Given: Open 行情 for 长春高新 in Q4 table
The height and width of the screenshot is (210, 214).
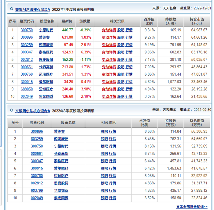Looking at the screenshot, I should (x=129, y=67).
